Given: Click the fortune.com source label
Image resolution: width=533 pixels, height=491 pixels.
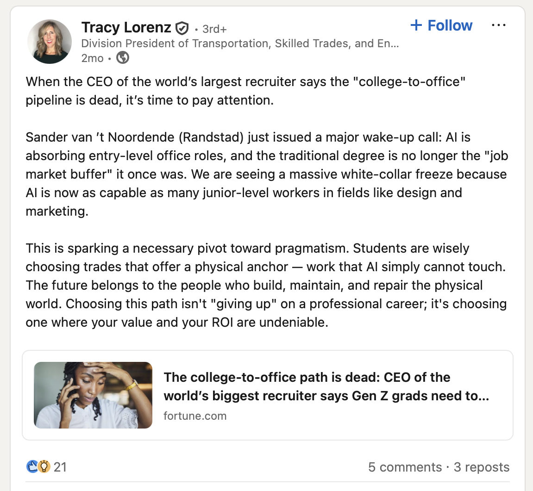Looking at the screenshot, I should tap(195, 416).
